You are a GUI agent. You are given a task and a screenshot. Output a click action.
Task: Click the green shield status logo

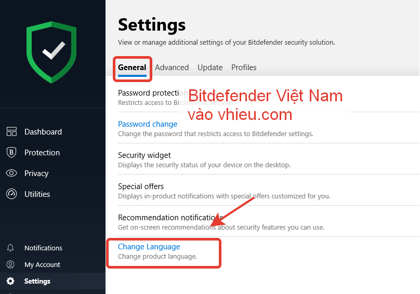click(51, 52)
